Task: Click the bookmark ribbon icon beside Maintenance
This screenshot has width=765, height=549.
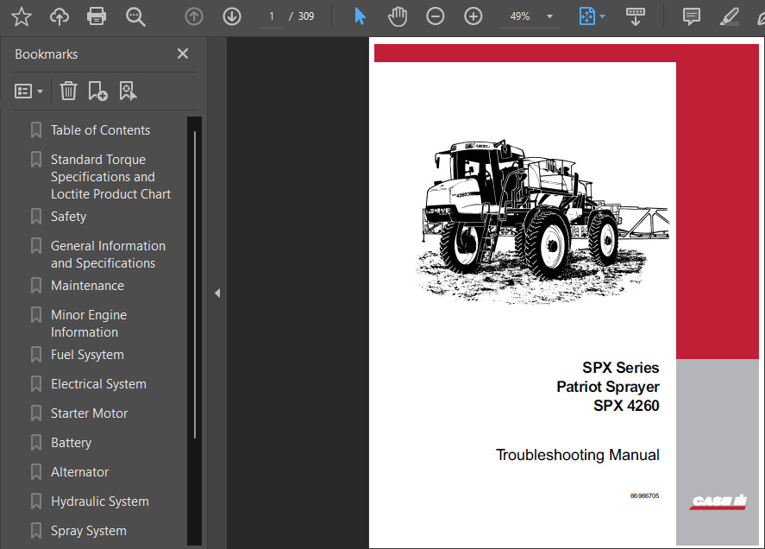Action: pos(36,286)
